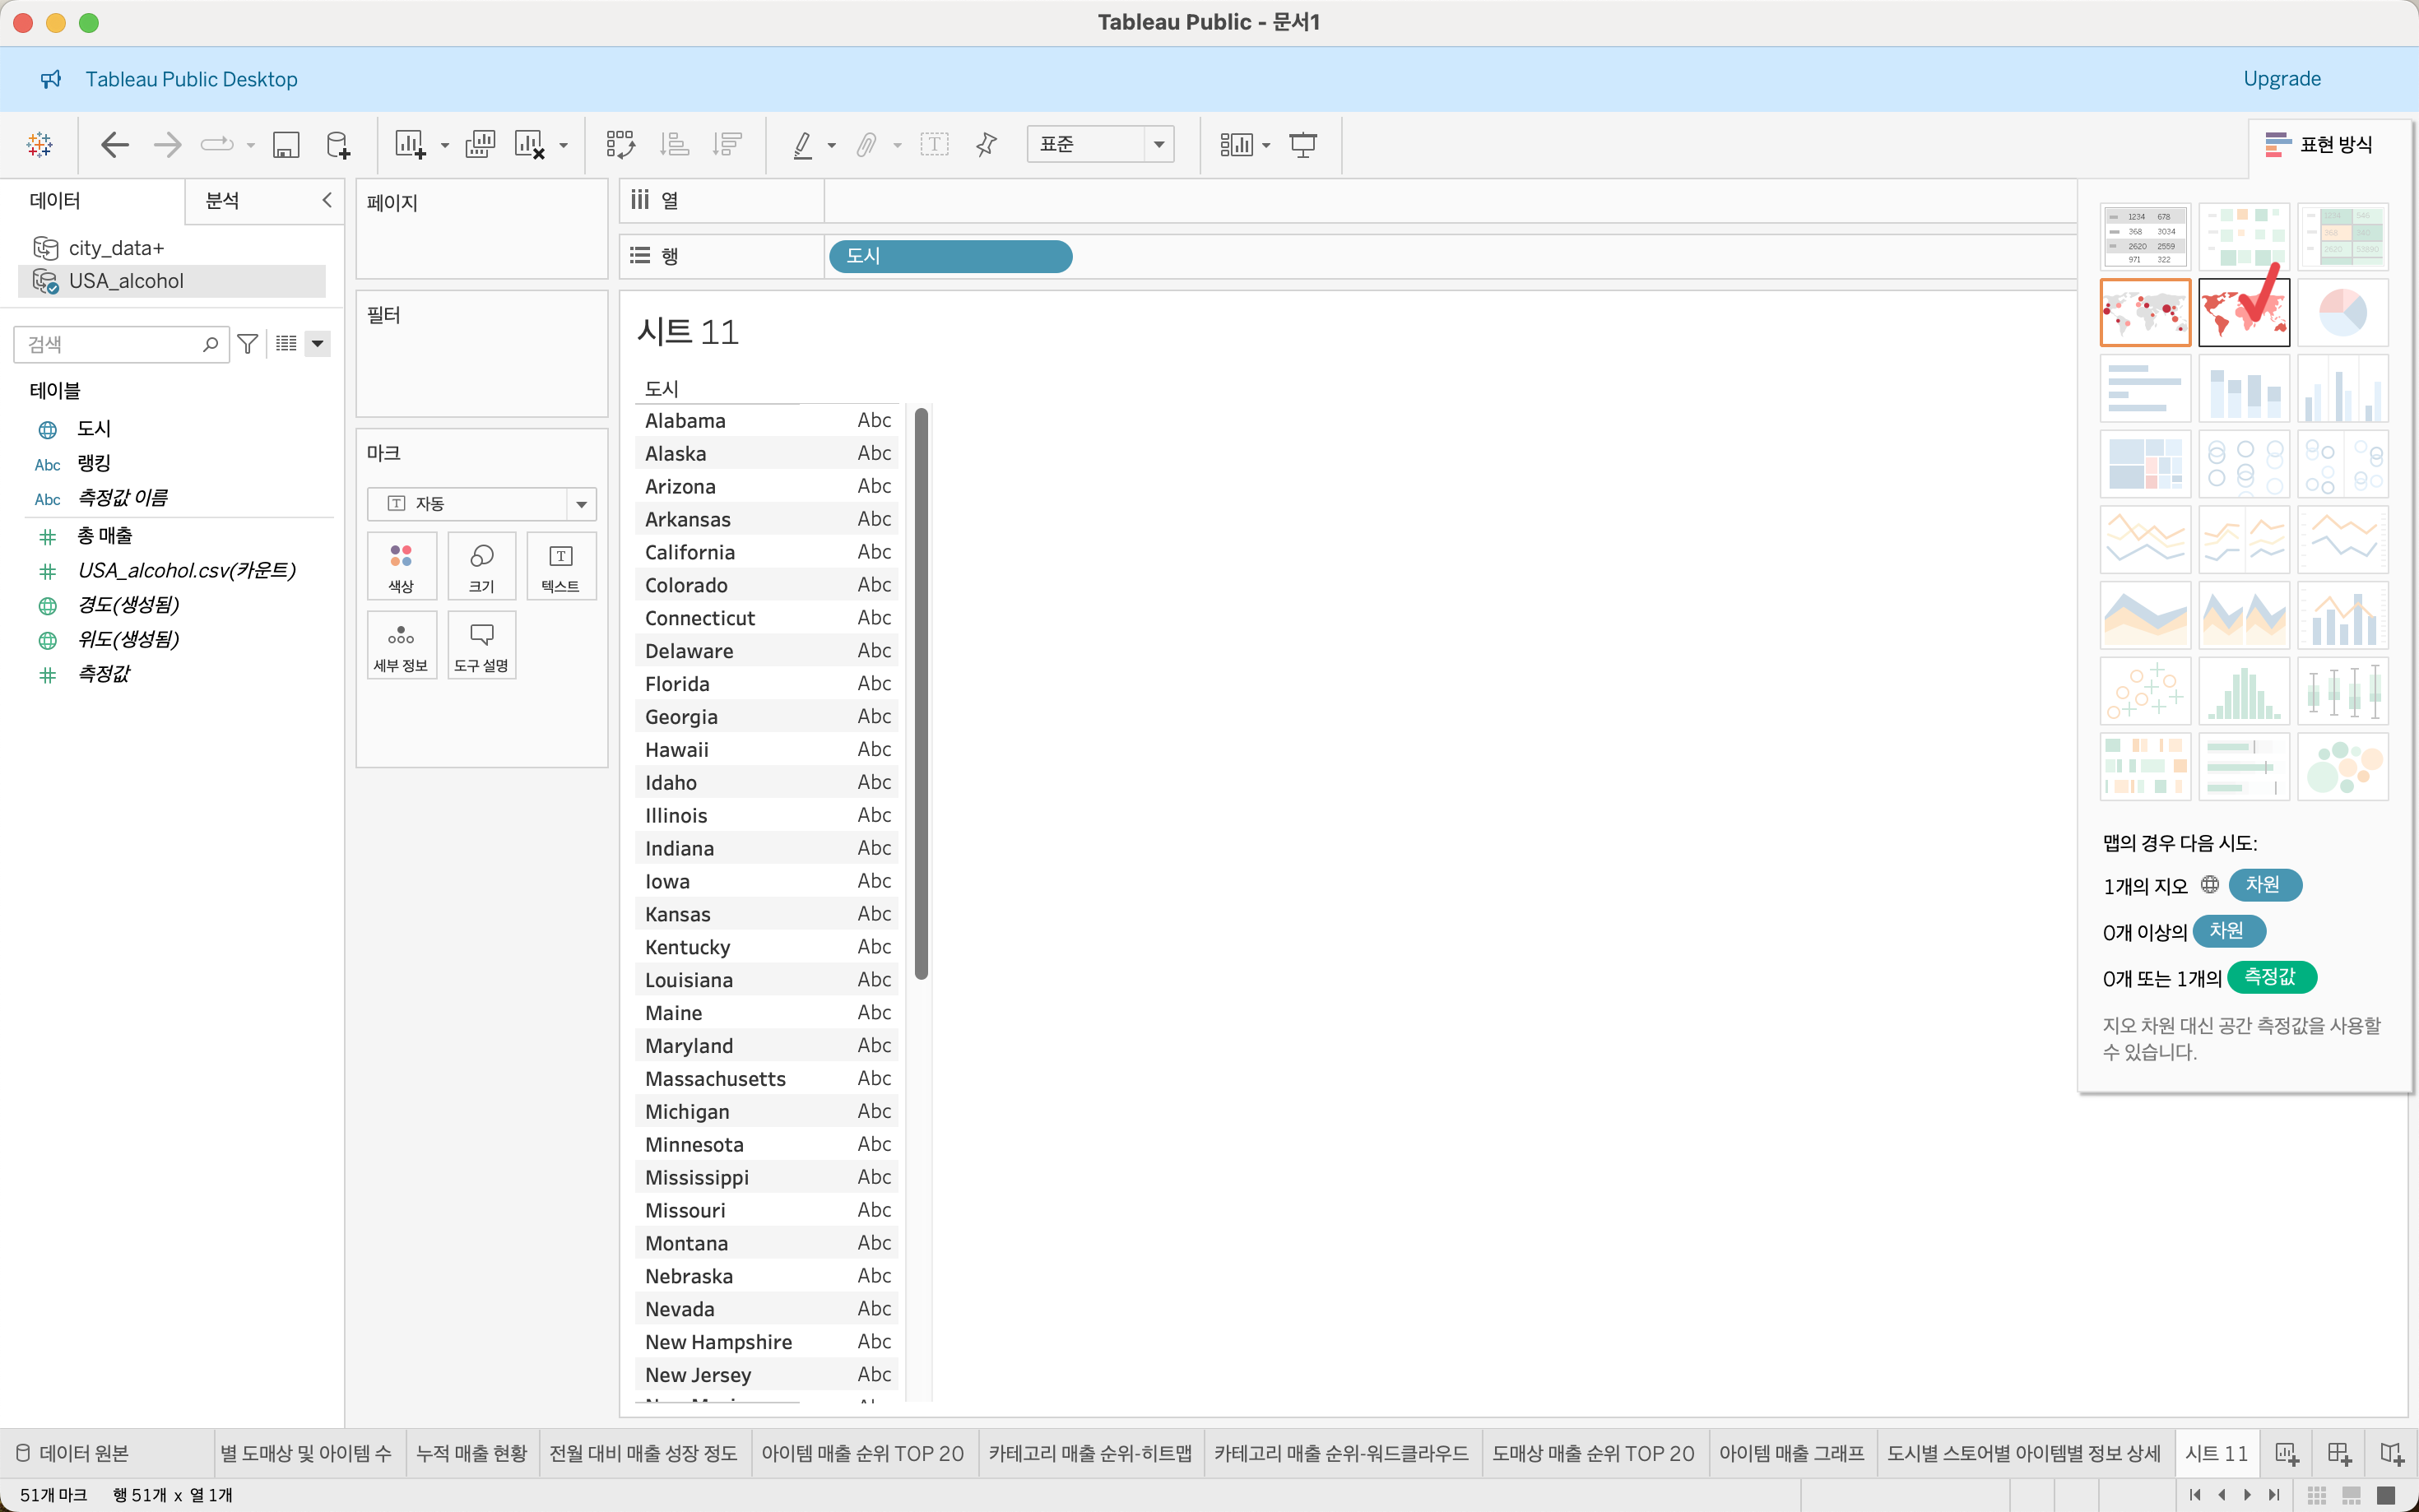The height and width of the screenshot is (1512, 2419).
Task: Collapse the data pane with chevron
Action: click(327, 200)
